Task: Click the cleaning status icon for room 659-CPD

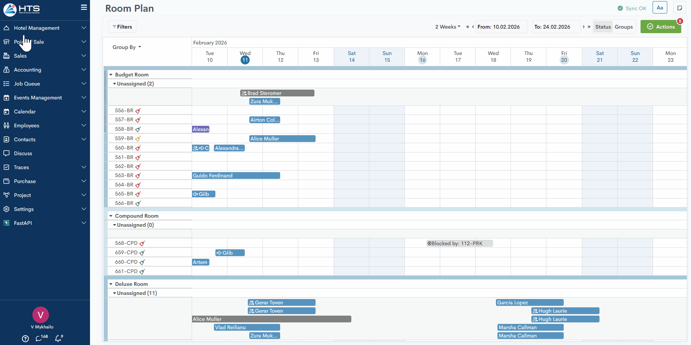Action: click(x=142, y=253)
